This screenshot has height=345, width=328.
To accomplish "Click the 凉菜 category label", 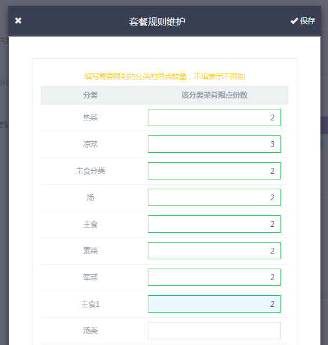I will tap(90, 144).
